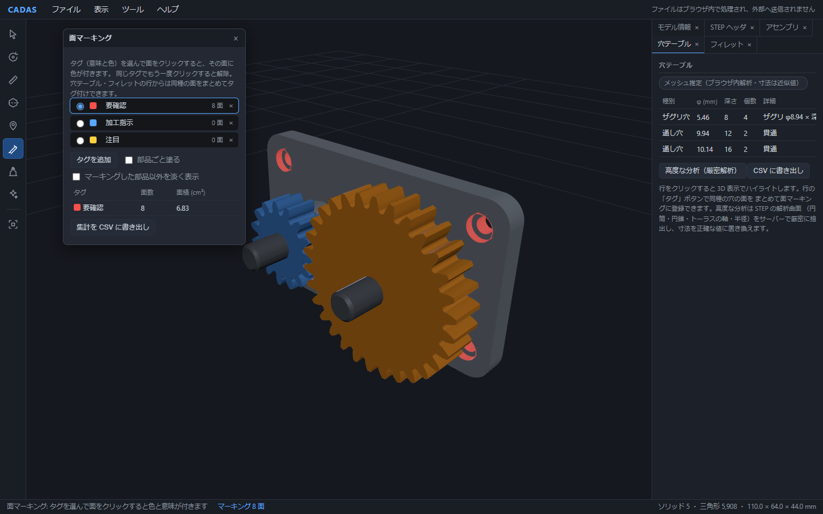Open the ファイル menu

tap(66, 9)
